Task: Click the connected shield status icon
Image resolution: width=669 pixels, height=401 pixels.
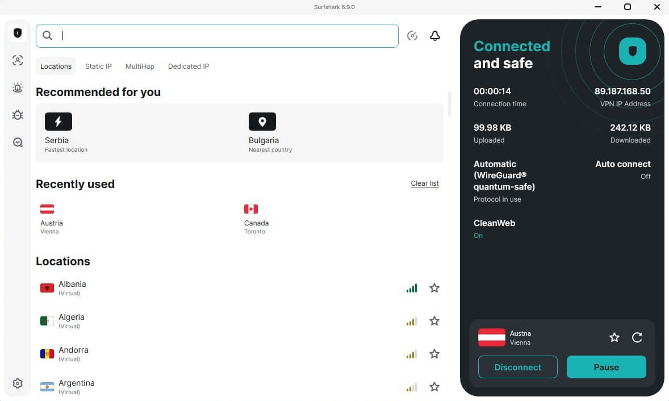Action: (x=632, y=51)
